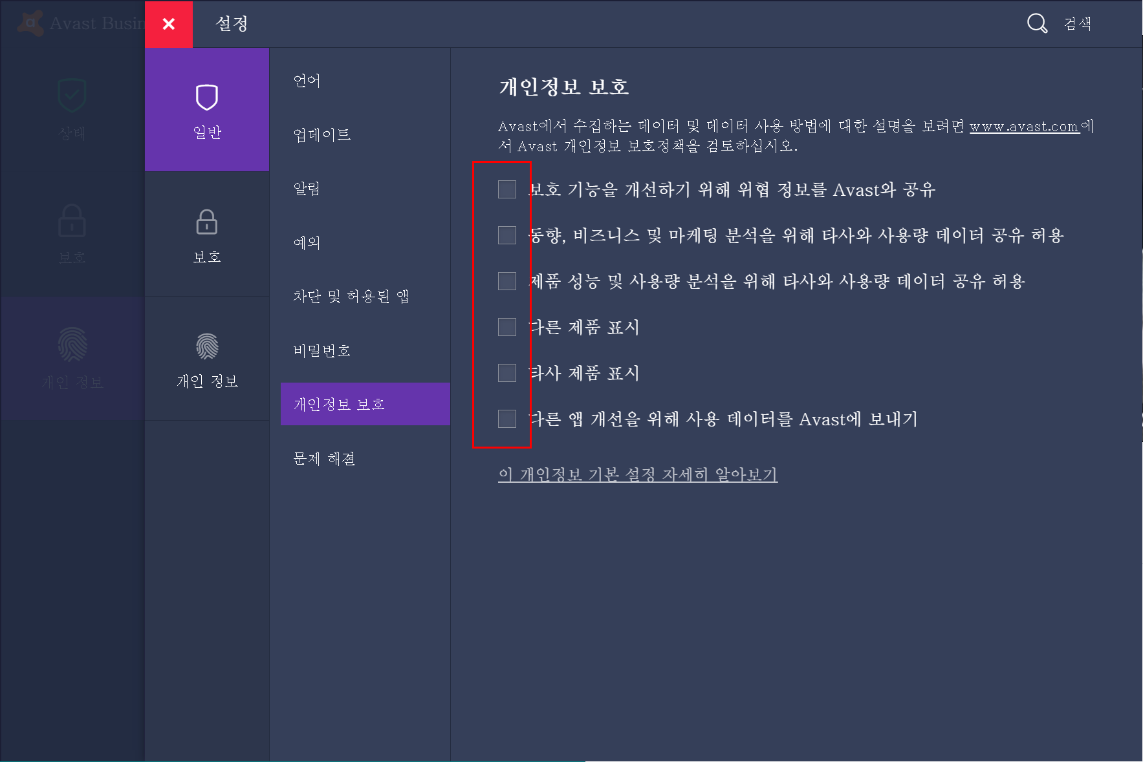The image size is (1143, 762).
Task: Click the Avast logo in background window
Action: [30, 23]
